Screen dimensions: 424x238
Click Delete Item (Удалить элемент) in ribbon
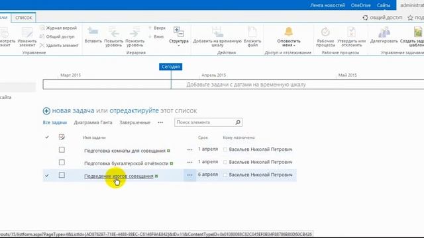(x=59, y=46)
